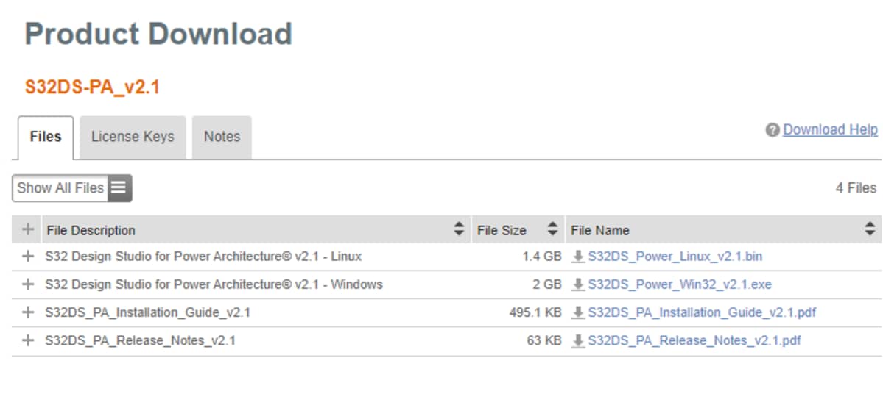
Task: Expand the Linux Design Studio row
Action: (28, 257)
